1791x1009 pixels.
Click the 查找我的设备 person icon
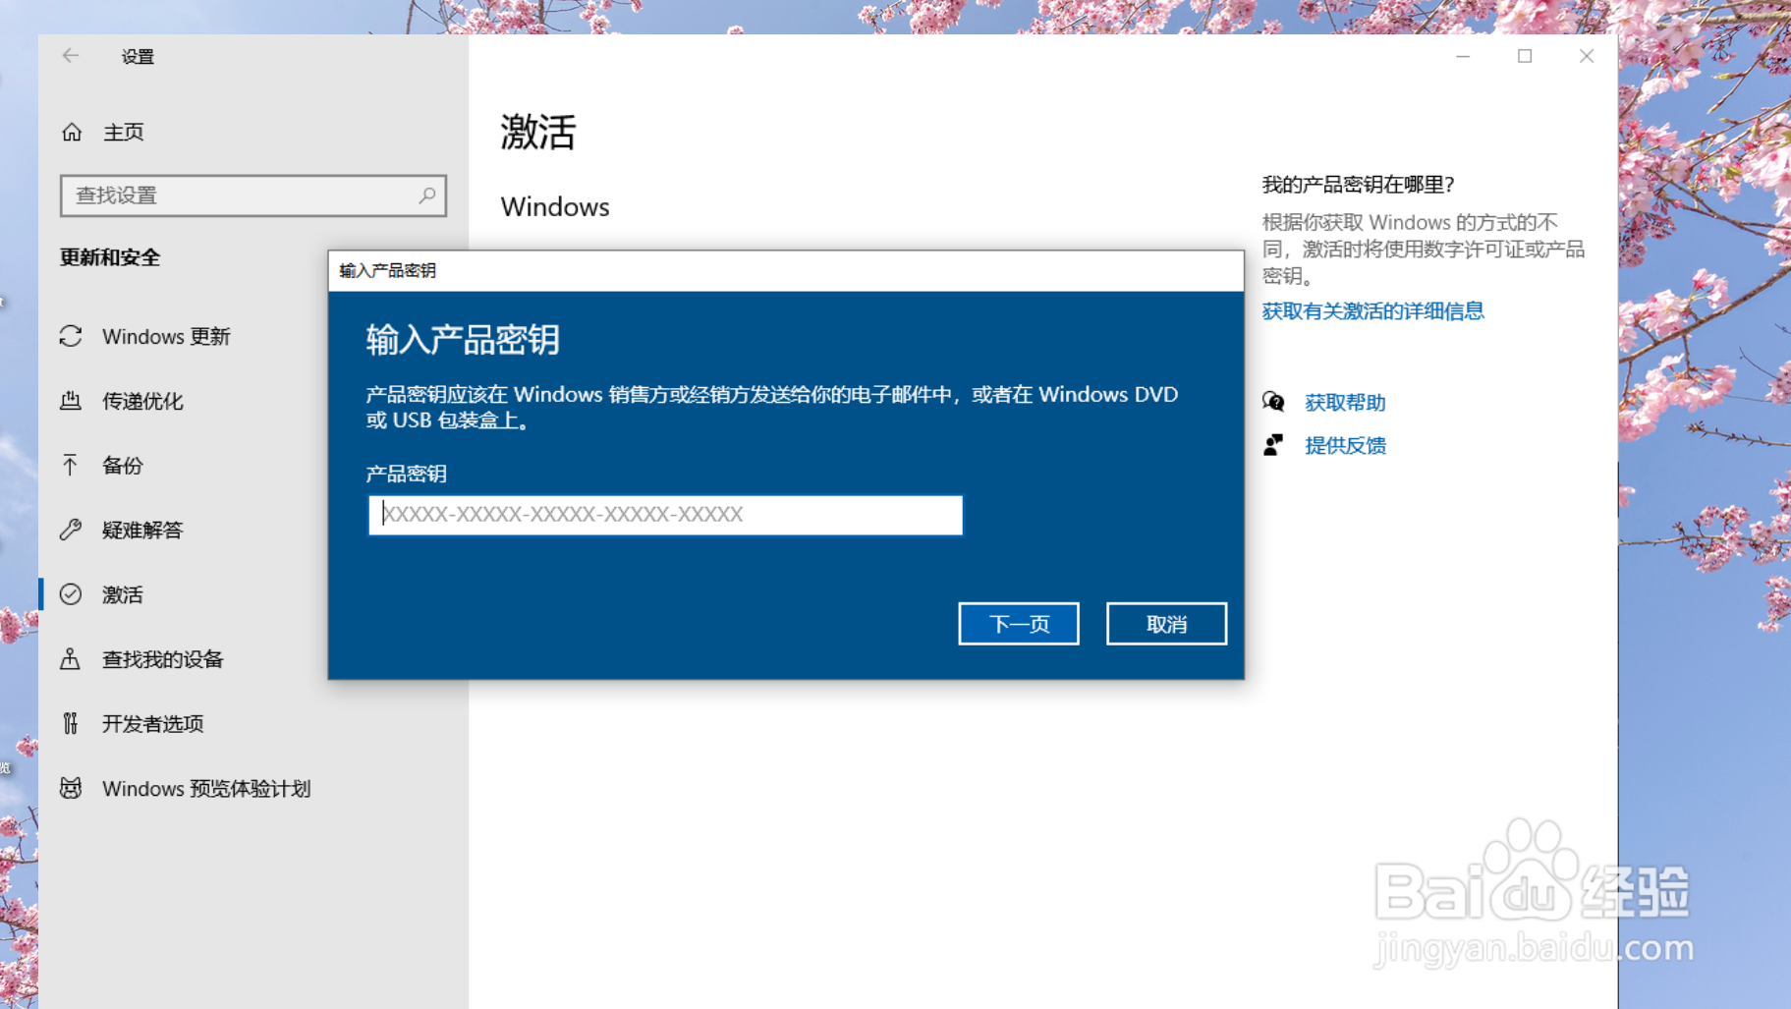click(71, 659)
